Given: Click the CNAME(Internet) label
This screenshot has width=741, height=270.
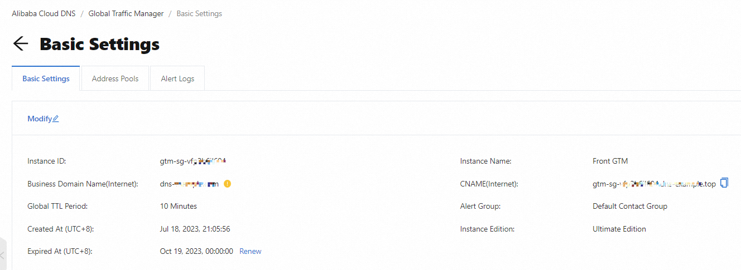Looking at the screenshot, I should (x=489, y=184).
